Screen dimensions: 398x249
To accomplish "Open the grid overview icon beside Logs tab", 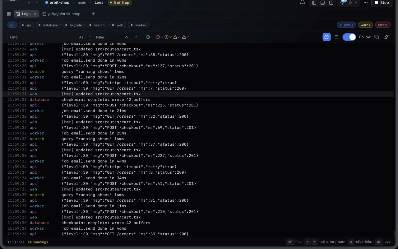I will (9, 14).
